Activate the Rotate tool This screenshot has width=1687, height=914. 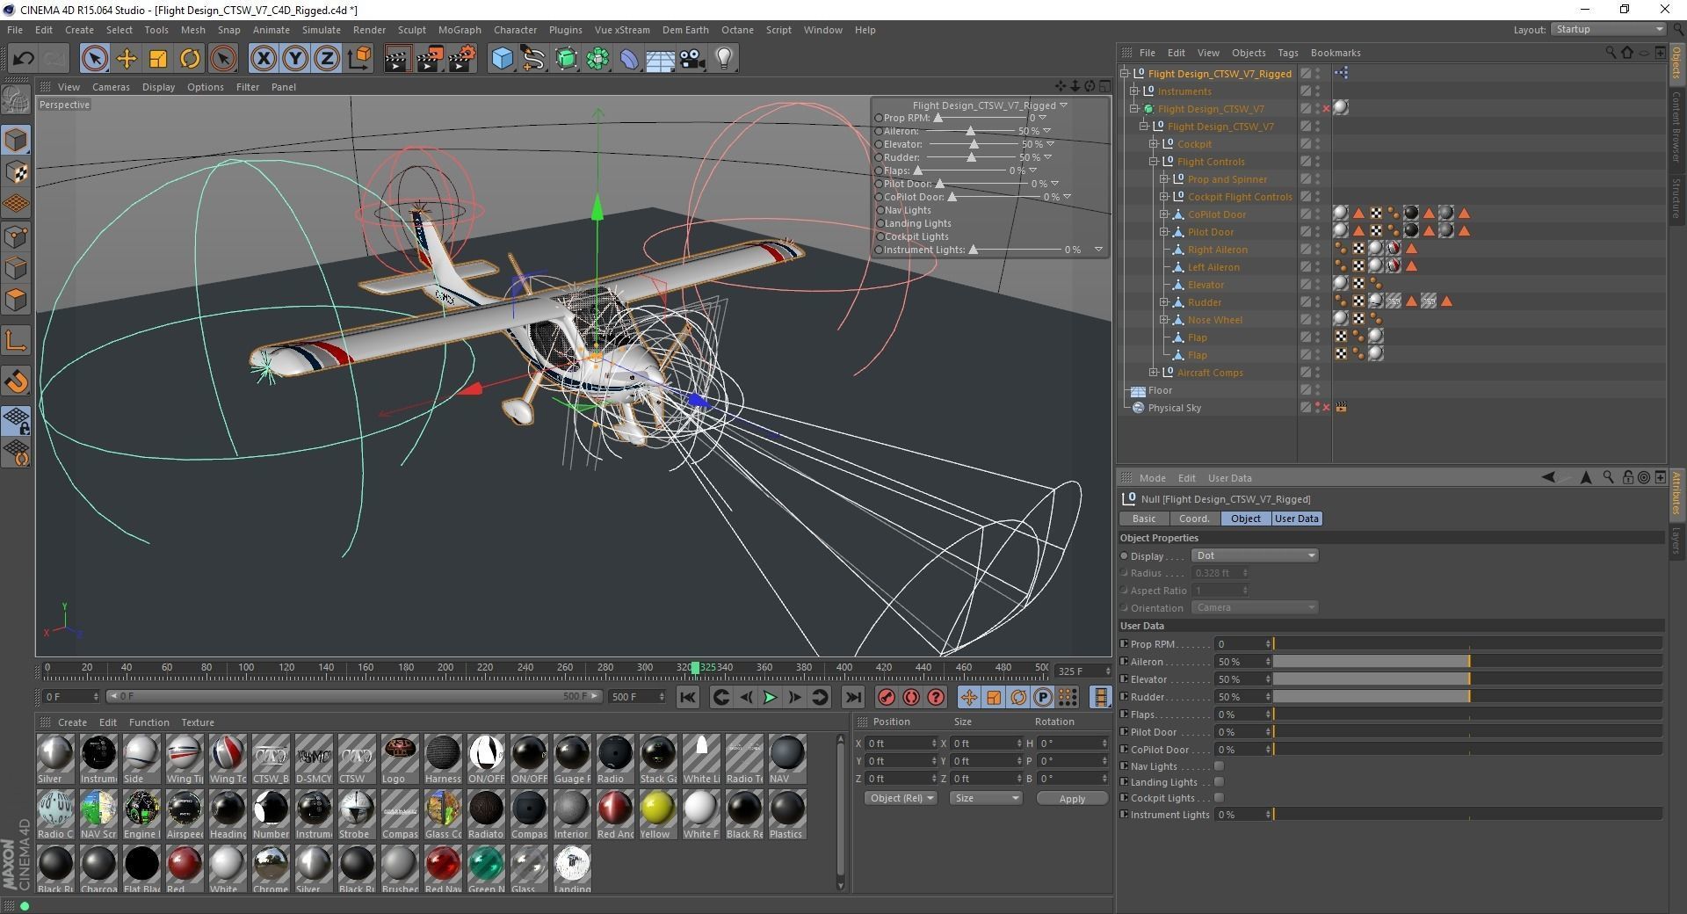point(190,59)
